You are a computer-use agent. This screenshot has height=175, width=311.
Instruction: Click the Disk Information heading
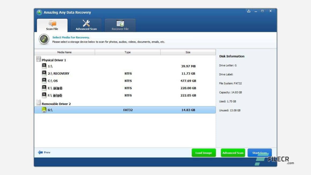click(232, 56)
